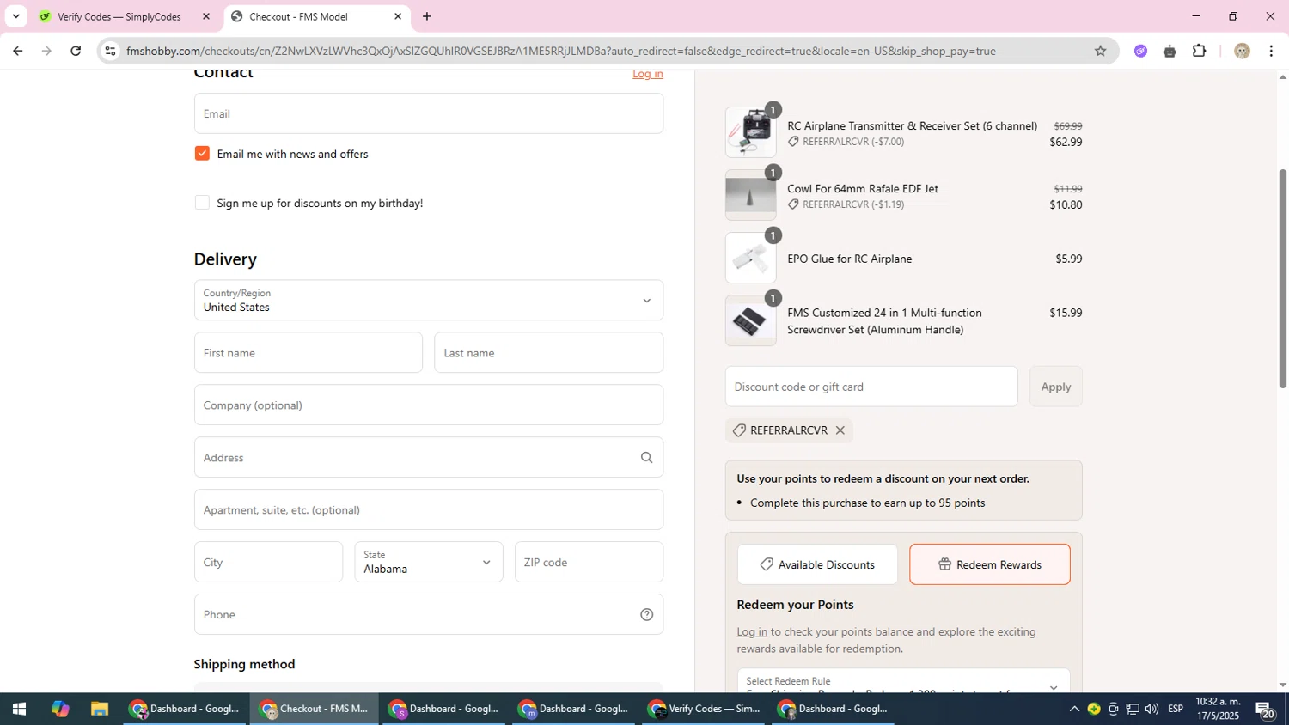Screen dimensions: 1289x725
Task: Click the phone field help question icon
Action: [x=646, y=614]
